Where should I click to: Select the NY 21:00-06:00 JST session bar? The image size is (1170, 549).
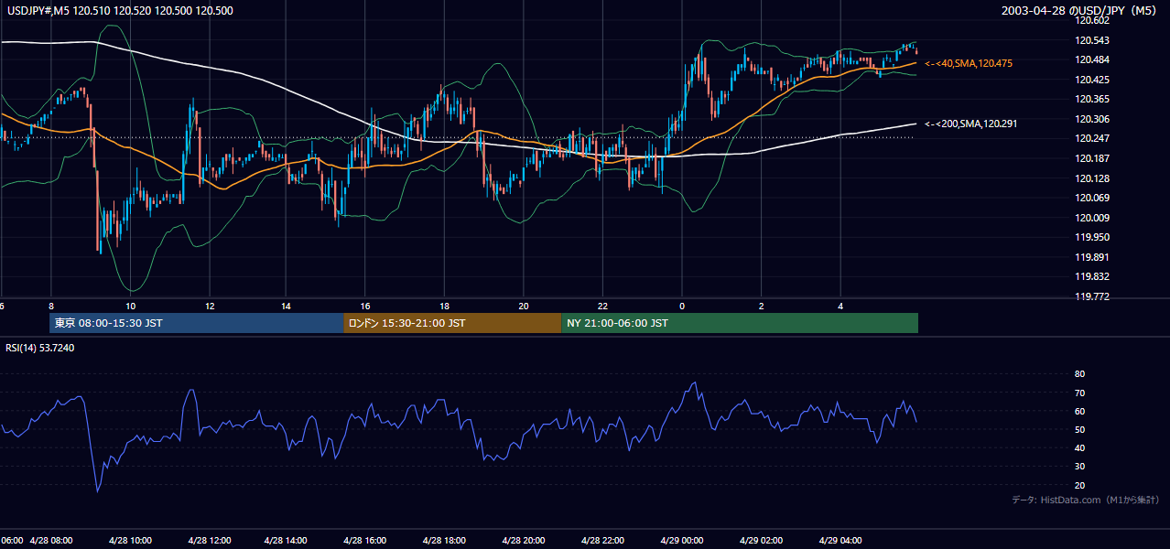pyautogui.click(x=740, y=323)
